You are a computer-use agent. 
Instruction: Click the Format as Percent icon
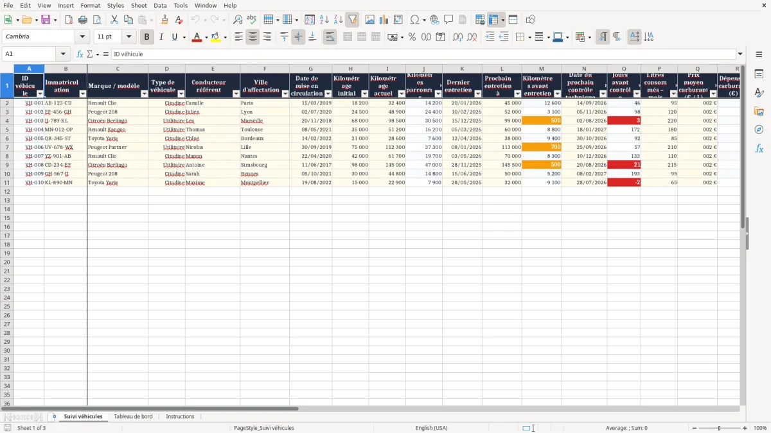pyautogui.click(x=412, y=37)
